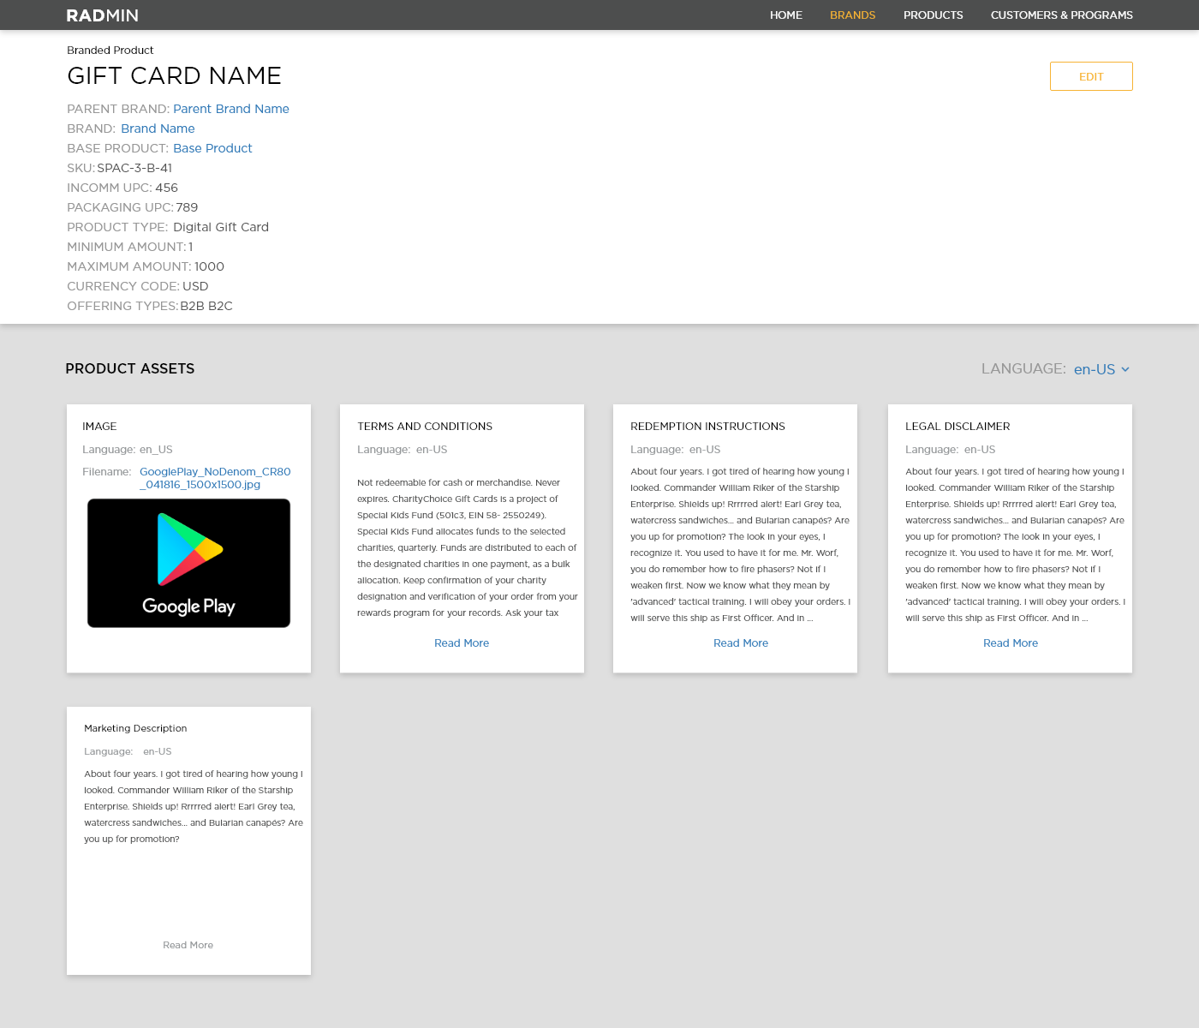Click the Google Play gift card image

[x=188, y=562]
